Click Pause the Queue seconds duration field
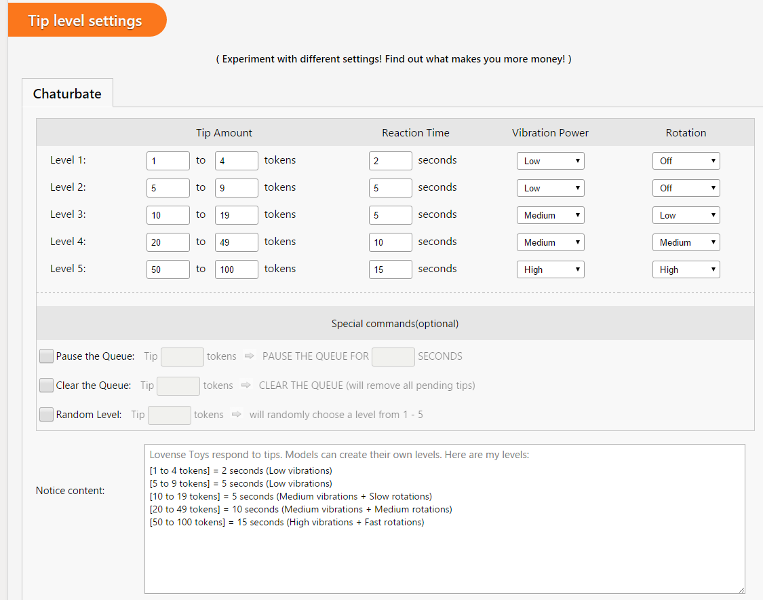The image size is (763, 600). tap(393, 357)
